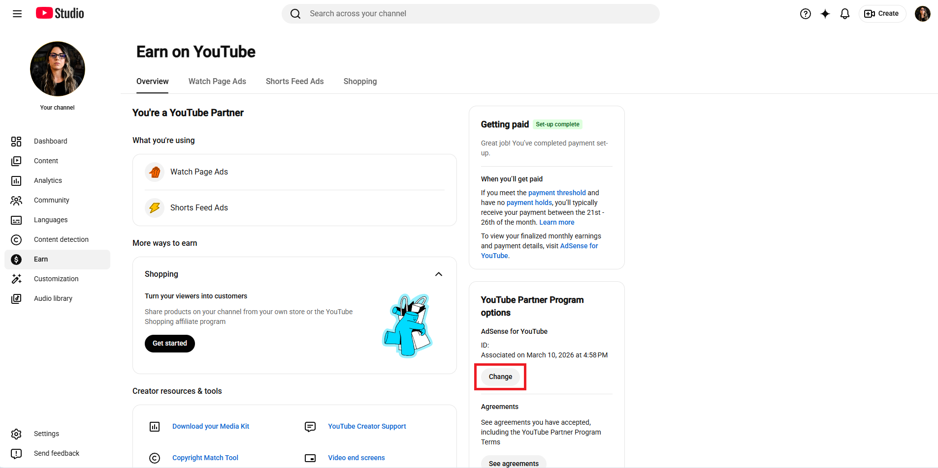
Task: Click the YouTube Studio logo
Action: pos(60,13)
